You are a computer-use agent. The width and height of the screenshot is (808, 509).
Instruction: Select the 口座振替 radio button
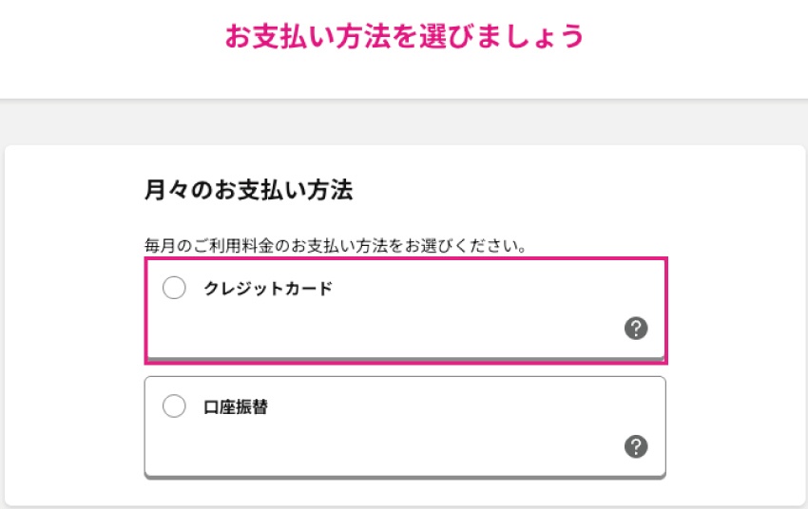point(174,406)
